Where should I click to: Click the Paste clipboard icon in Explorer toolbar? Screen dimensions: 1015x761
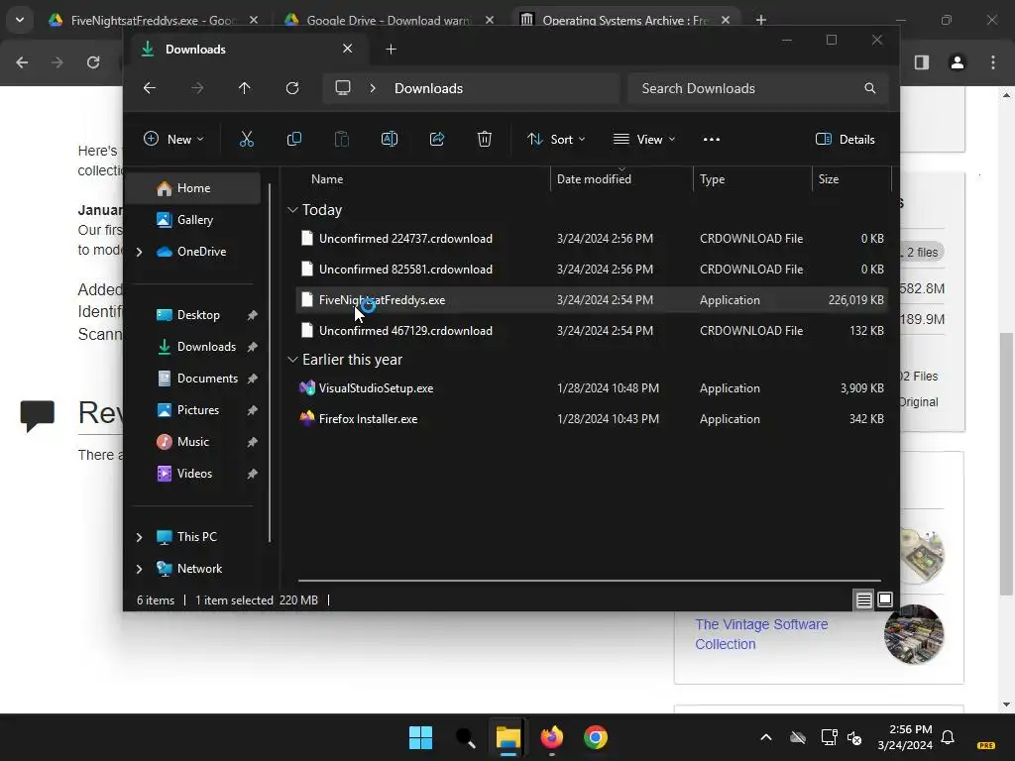coord(341,139)
